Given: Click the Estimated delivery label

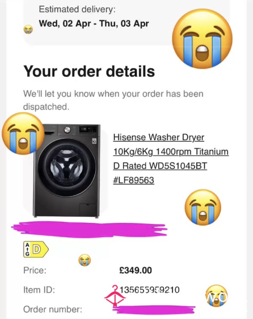Looking at the screenshot, I should click(77, 9).
